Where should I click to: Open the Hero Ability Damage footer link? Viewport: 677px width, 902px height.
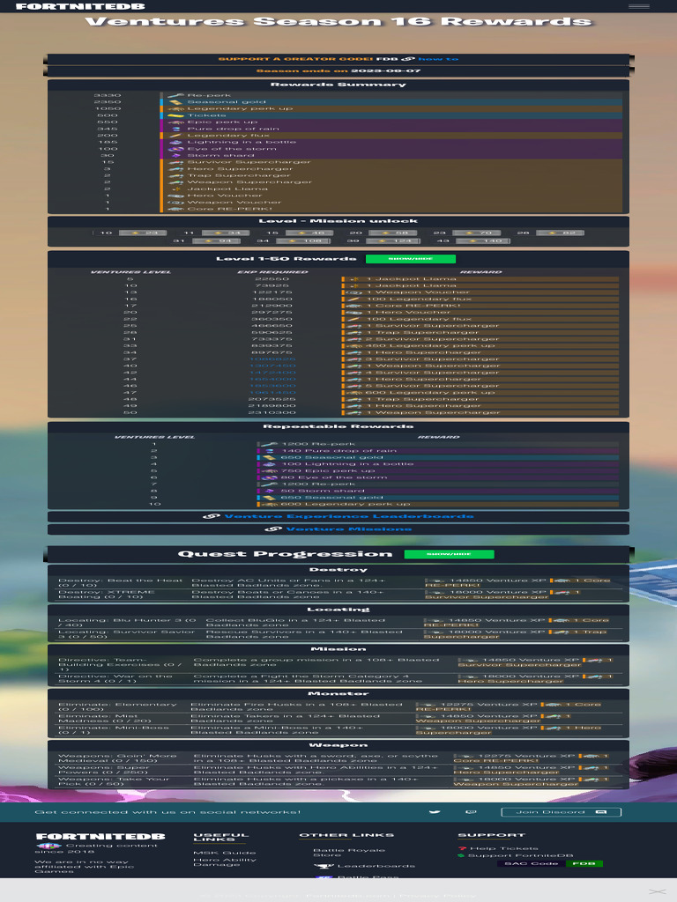click(225, 862)
